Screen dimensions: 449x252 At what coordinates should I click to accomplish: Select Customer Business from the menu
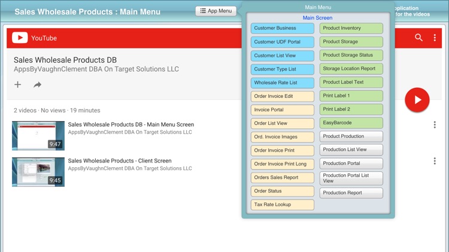pyautogui.click(x=282, y=28)
